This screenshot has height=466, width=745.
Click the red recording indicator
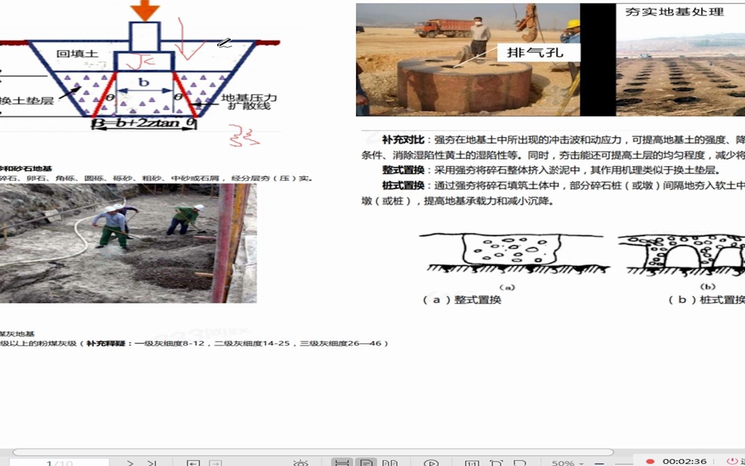[650, 461]
